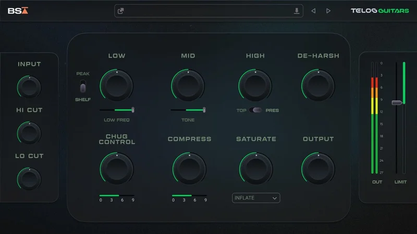Click the preset name field

pos(209,11)
